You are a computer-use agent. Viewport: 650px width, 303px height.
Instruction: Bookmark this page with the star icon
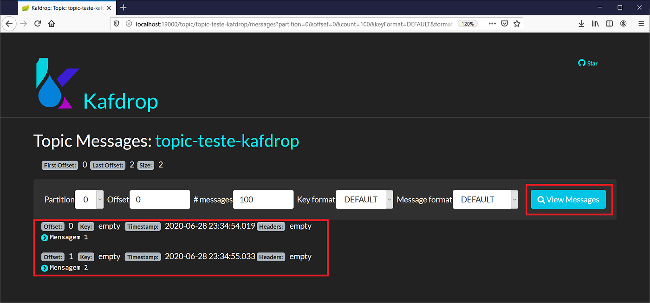[517, 23]
